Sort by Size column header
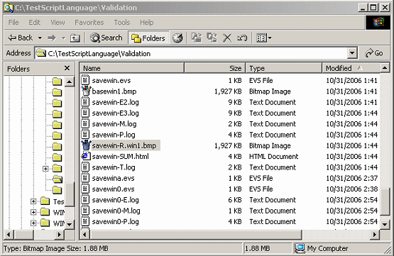 [215, 68]
